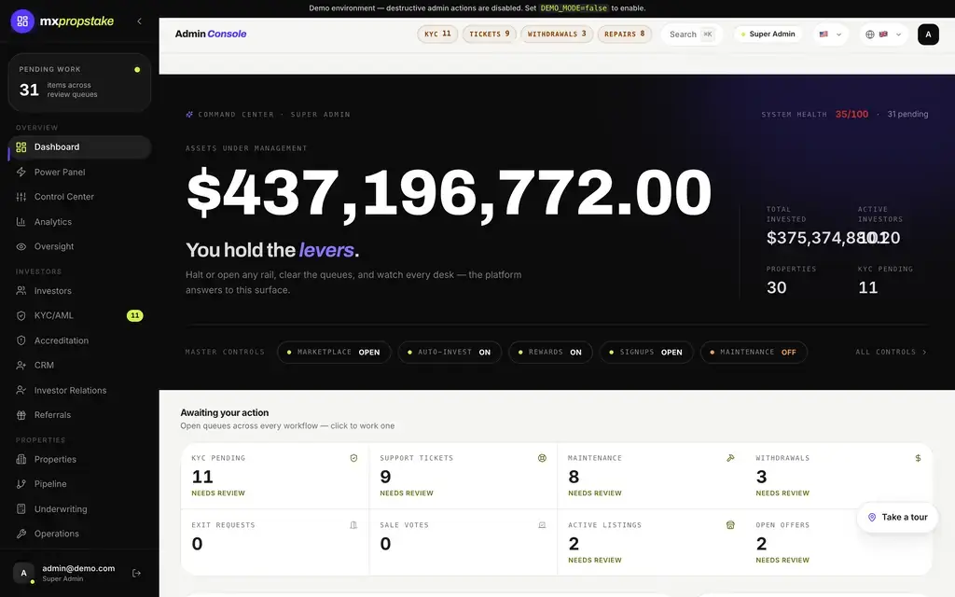The image size is (955, 597).
Task: Click the mxpropstake logo icon
Action: pyautogui.click(x=22, y=21)
